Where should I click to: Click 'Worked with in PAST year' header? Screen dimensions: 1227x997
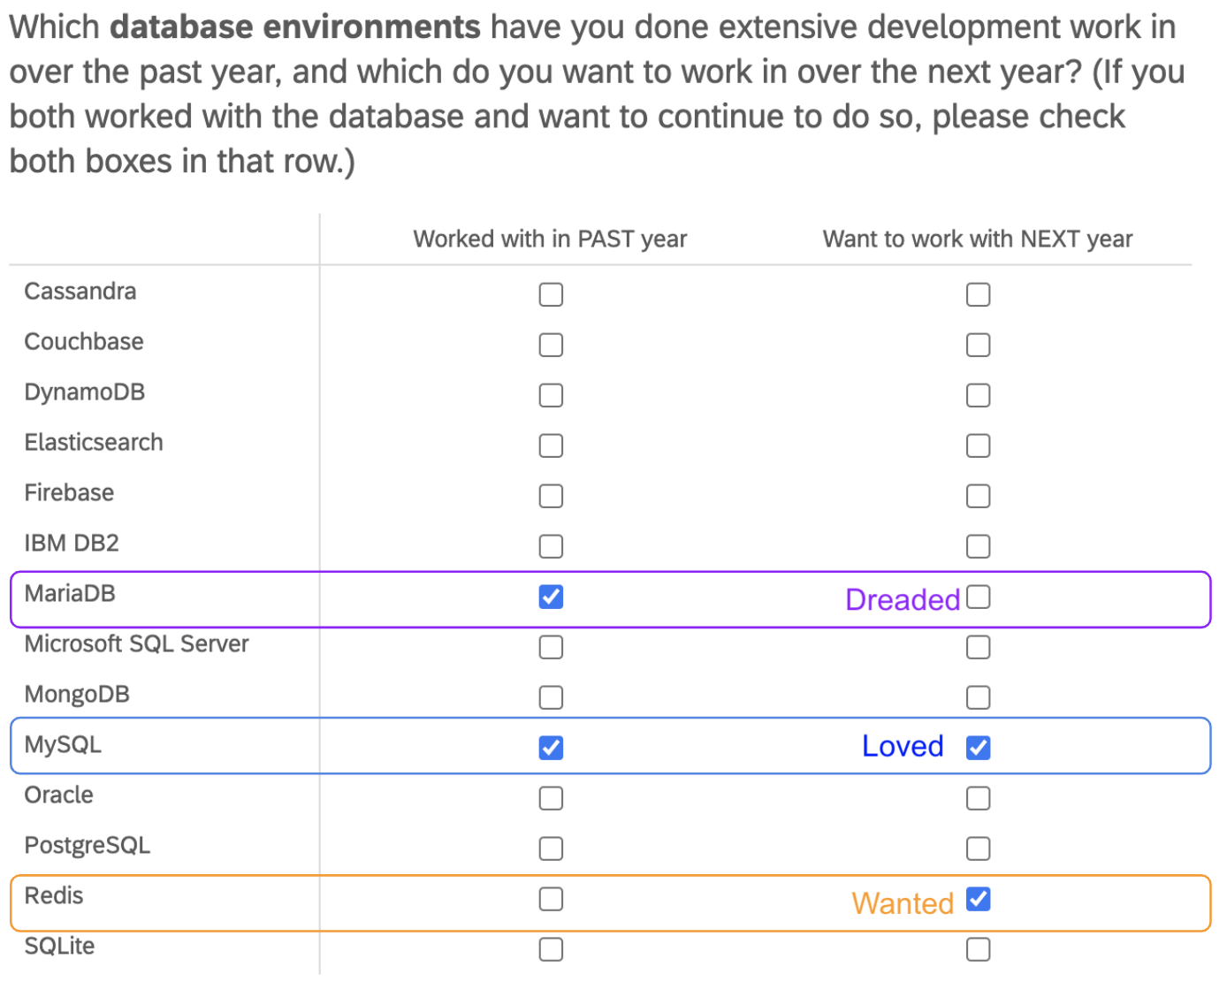[x=550, y=239]
